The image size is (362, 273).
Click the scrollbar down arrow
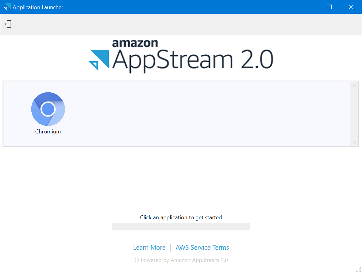[354, 142]
